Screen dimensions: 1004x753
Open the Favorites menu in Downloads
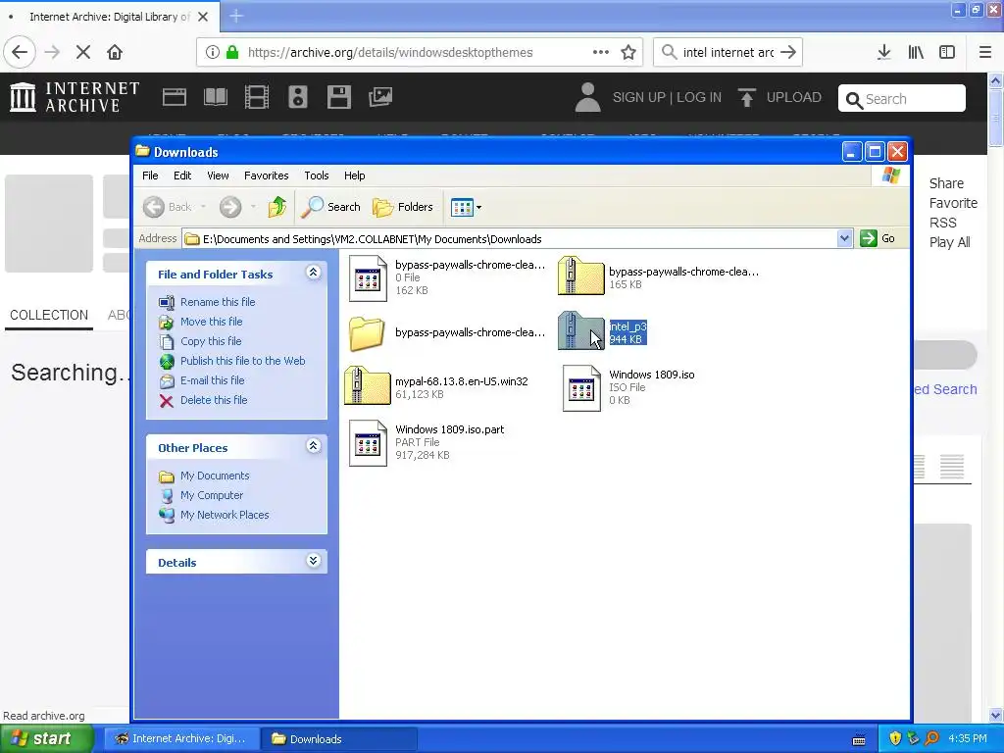point(267,176)
